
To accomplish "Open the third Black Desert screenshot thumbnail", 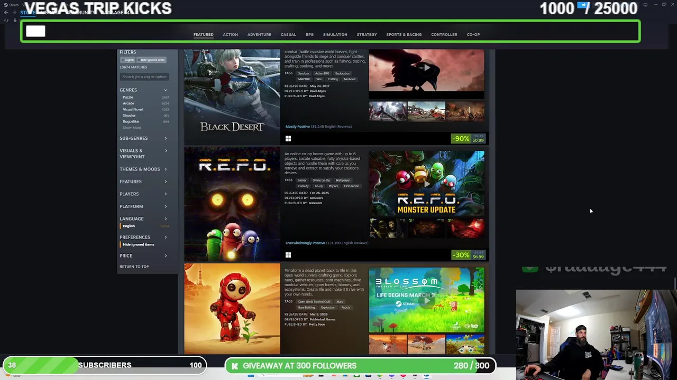I will click(465, 111).
